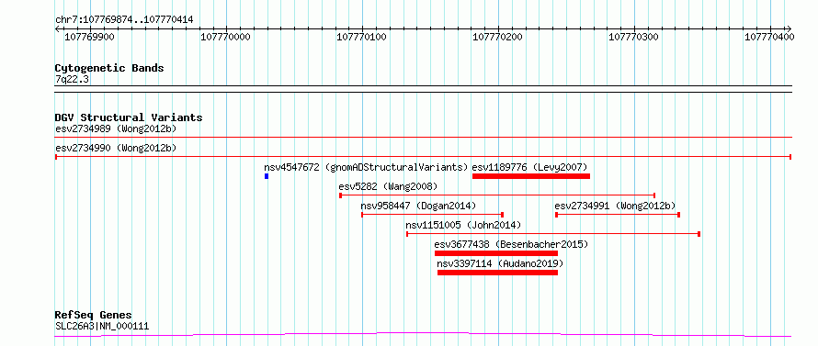Select the RefSeq Genes track title
Image resolution: width=818 pixels, height=346 pixels.
[94, 316]
